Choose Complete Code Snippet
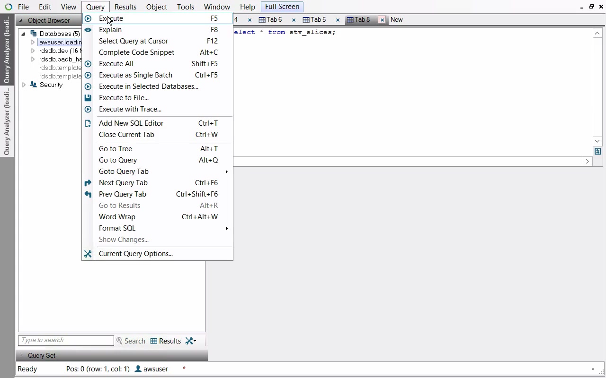Image resolution: width=606 pixels, height=378 pixels. coord(158,52)
